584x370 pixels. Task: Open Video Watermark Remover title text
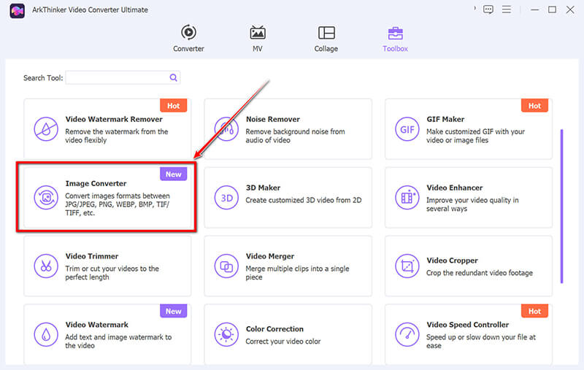[x=114, y=120]
